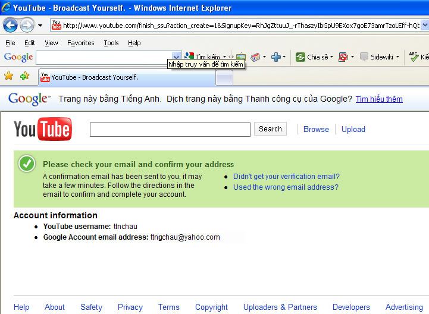This screenshot has height=314, width=429.
Task: Click the ABC spell check icon
Action: pyautogui.click(x=414, y=56)
